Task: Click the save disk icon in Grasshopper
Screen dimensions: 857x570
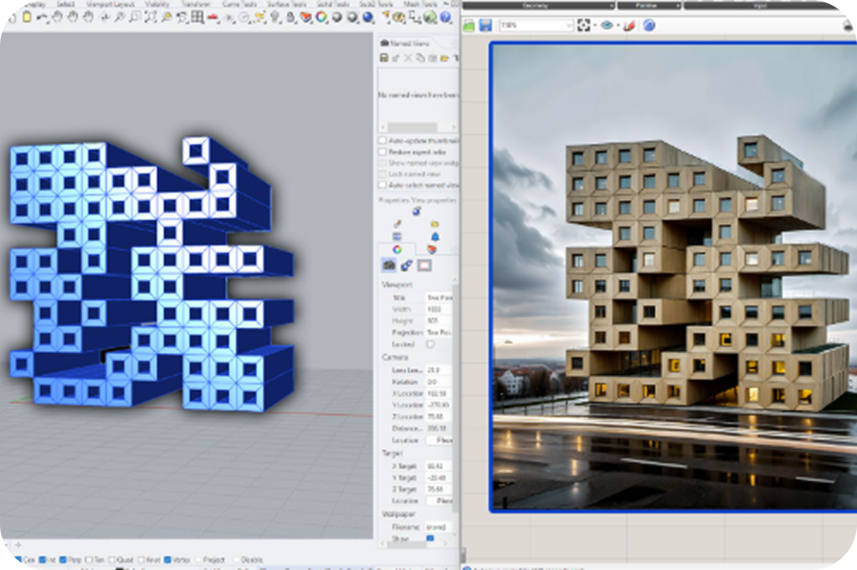Action: [485, 25]
